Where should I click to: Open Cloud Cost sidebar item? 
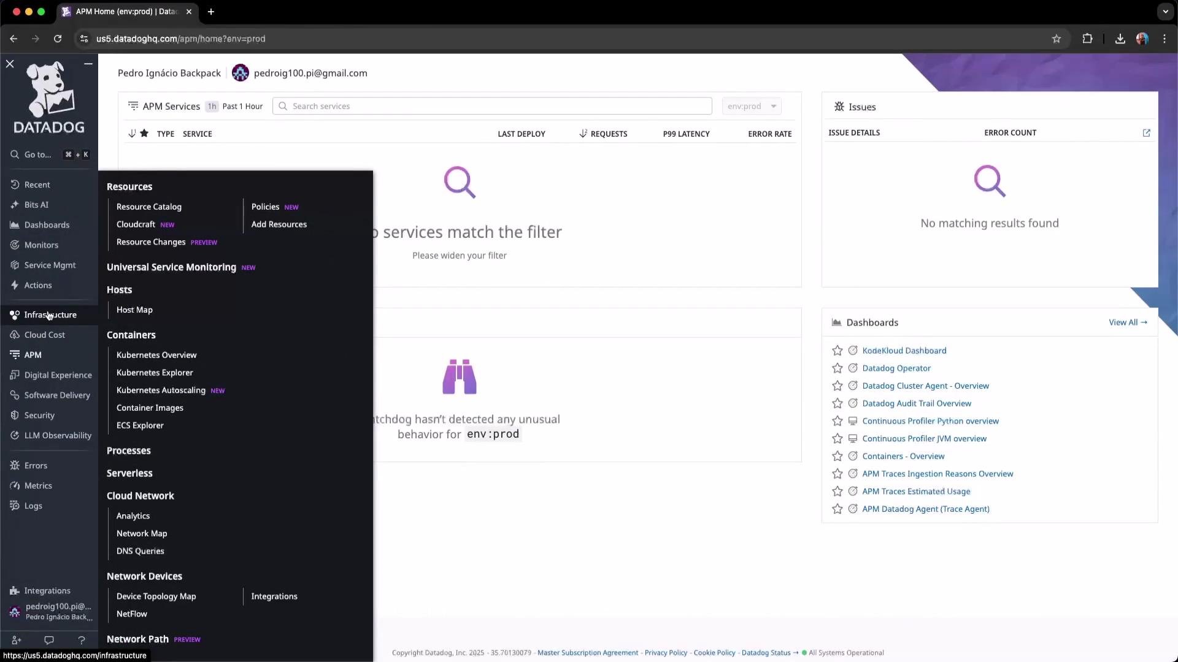point(44,335)
